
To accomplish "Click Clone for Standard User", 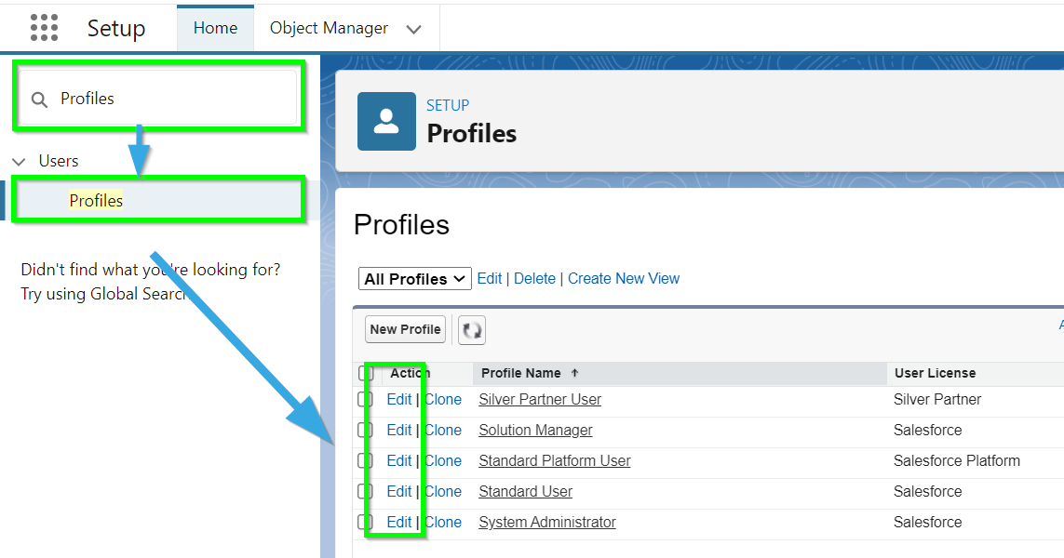I will [x=442, y=492].
